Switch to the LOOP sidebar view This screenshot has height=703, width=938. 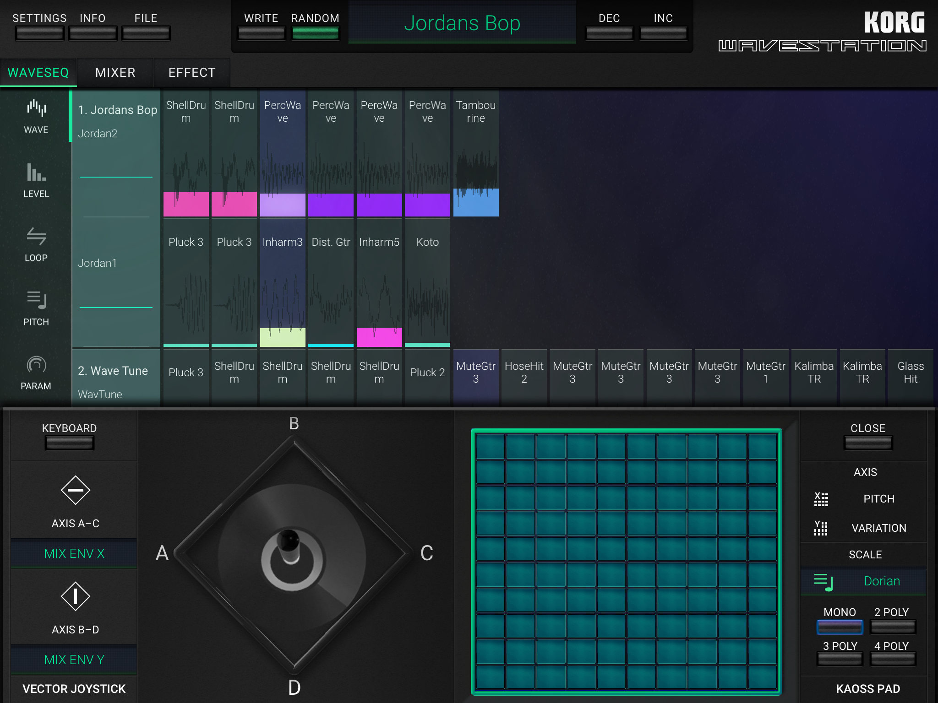36,245
